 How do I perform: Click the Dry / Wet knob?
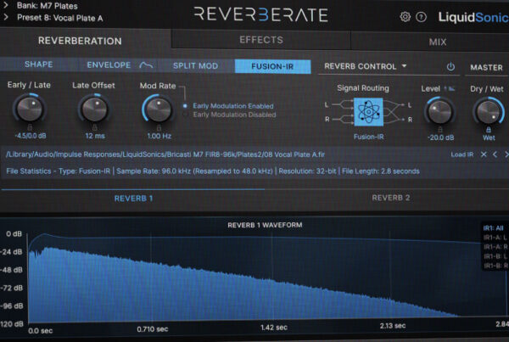click(x=489, y=112)
